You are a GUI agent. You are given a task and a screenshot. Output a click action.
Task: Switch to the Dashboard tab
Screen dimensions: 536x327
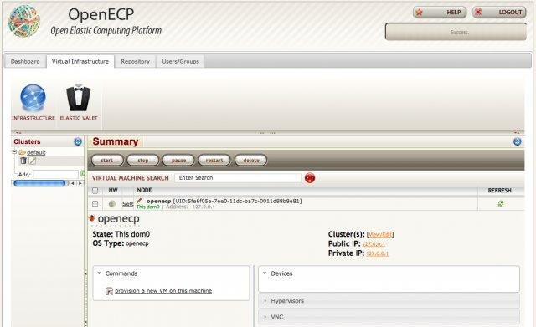pyautogui.click(x=25, y=61)
